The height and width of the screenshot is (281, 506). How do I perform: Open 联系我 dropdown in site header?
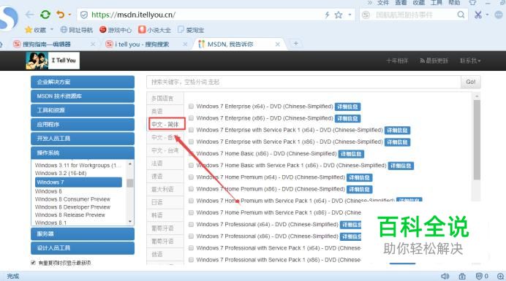470,61
